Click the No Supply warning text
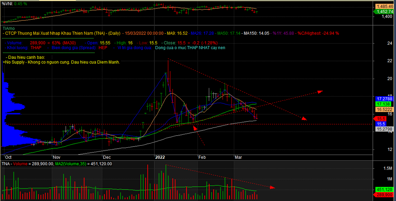The width and height of the screenshot is (396, 201). coord(61,62)
